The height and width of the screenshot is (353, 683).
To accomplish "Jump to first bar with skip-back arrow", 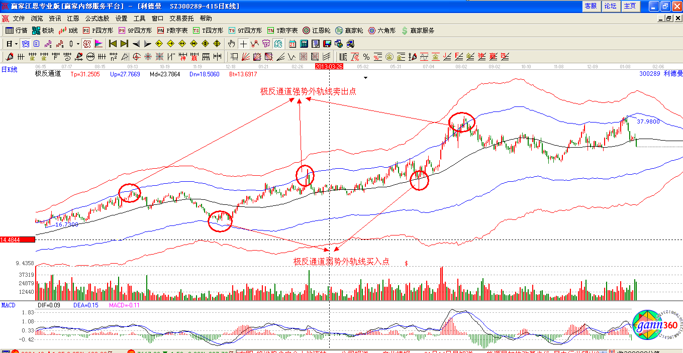I will 113,44.
